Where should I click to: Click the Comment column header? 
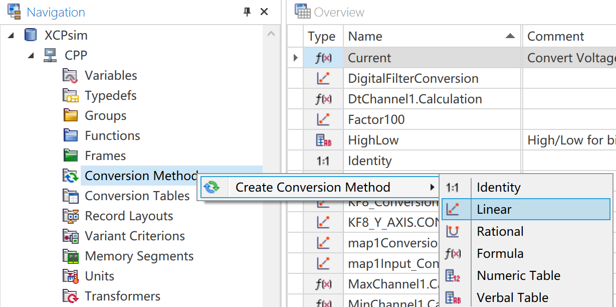pyautogui.click(x=569, y=37)
